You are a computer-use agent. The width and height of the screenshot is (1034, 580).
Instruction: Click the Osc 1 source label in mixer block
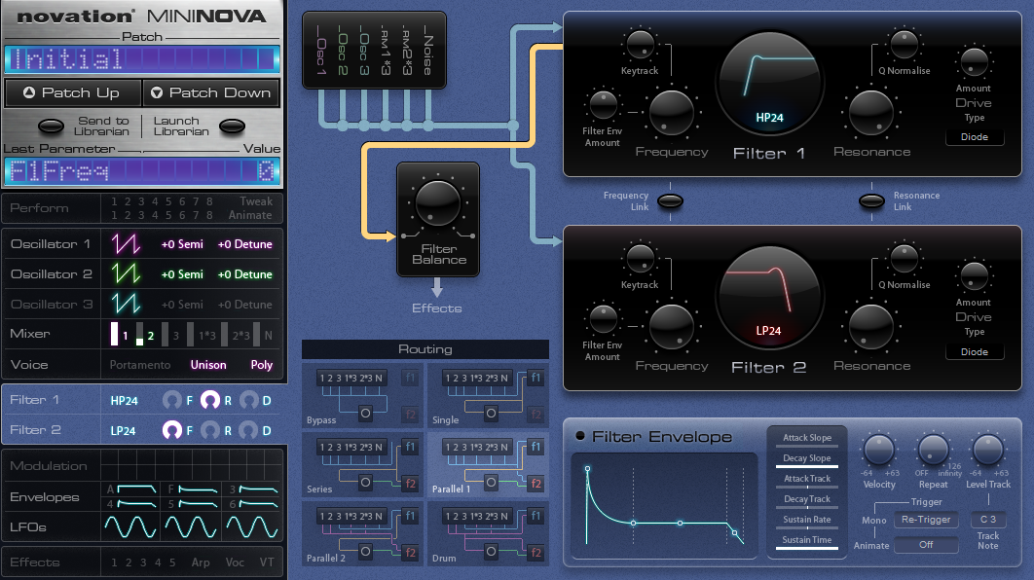pos(320,50)
